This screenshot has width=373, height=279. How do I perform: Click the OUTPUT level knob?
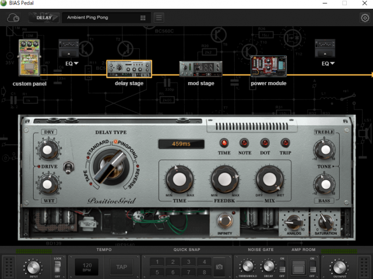(339, 267)
